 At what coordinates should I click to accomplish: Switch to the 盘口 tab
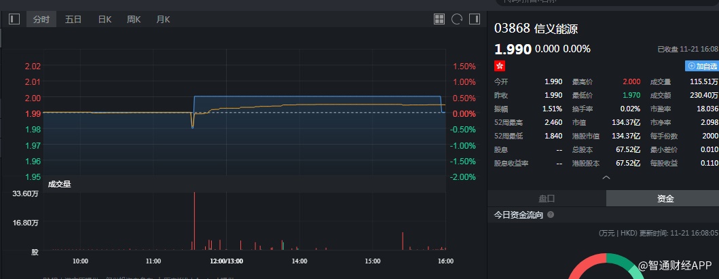(x=547, y=198)
